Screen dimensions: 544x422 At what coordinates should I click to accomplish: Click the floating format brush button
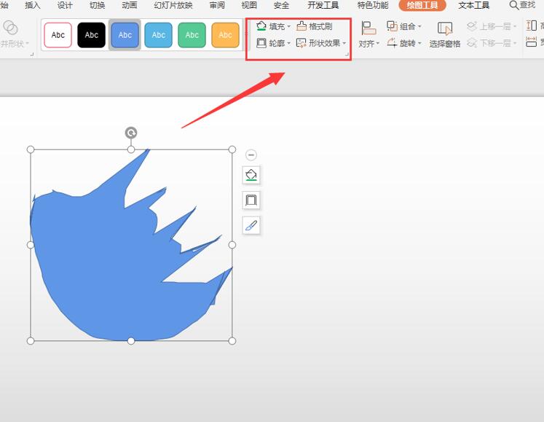pyautogui.click(x=251, y=225)
